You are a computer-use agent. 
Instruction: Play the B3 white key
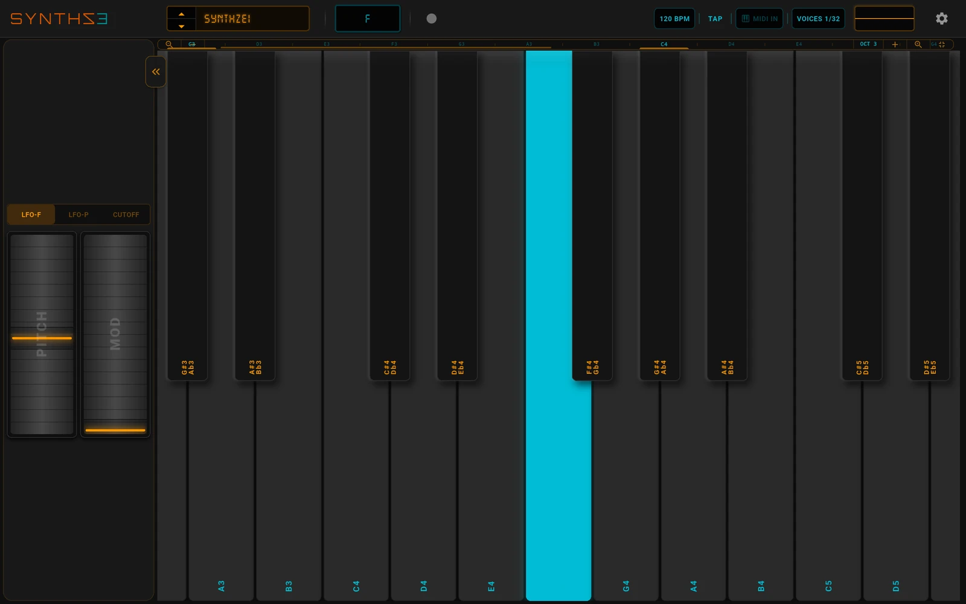(289, 490)
